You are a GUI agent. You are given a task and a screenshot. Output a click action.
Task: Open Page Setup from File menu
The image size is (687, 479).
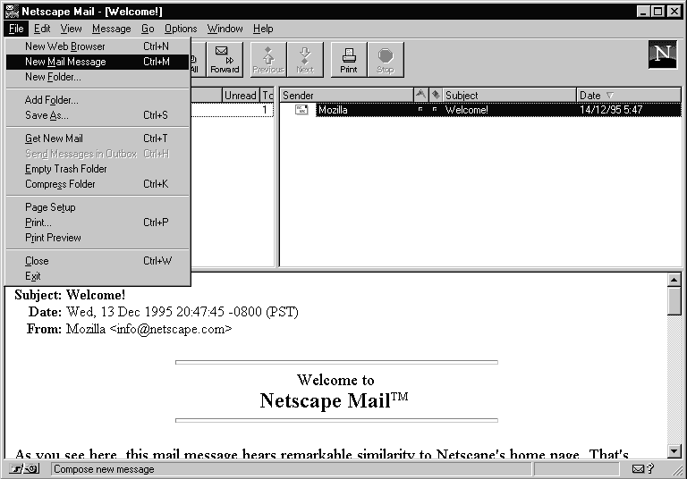[x=98, y=207]
